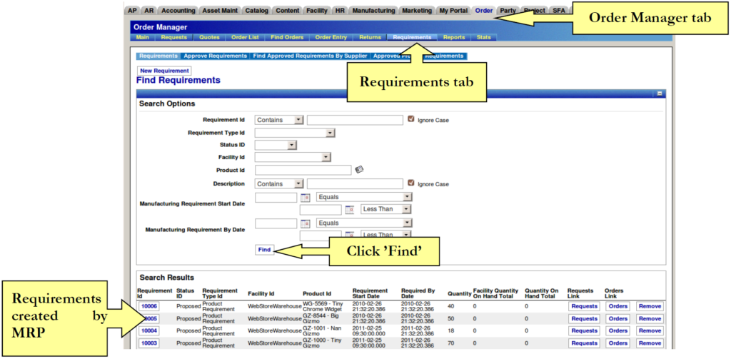The width and height of the screenshot is (731, 359).
Task: Open the Product Id lookup icon
Action: click(359, 170)
